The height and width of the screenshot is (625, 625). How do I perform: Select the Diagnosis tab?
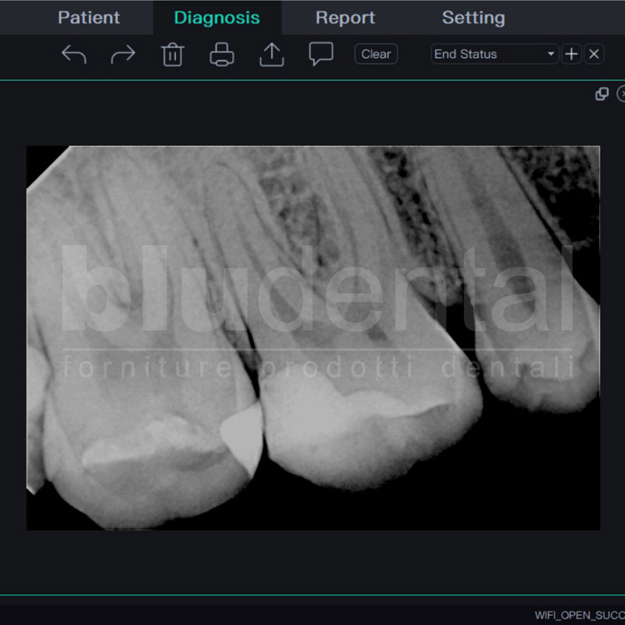click(x=217, y=17)
